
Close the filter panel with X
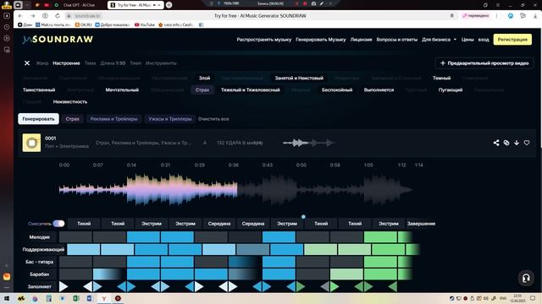(27, 63)
